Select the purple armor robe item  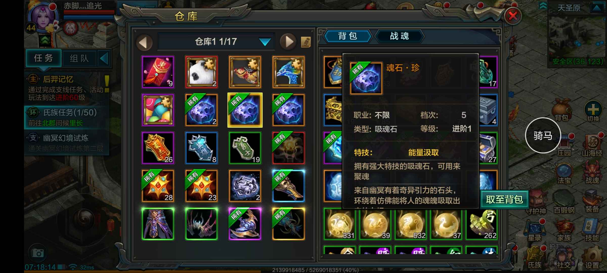click(158, 224)
